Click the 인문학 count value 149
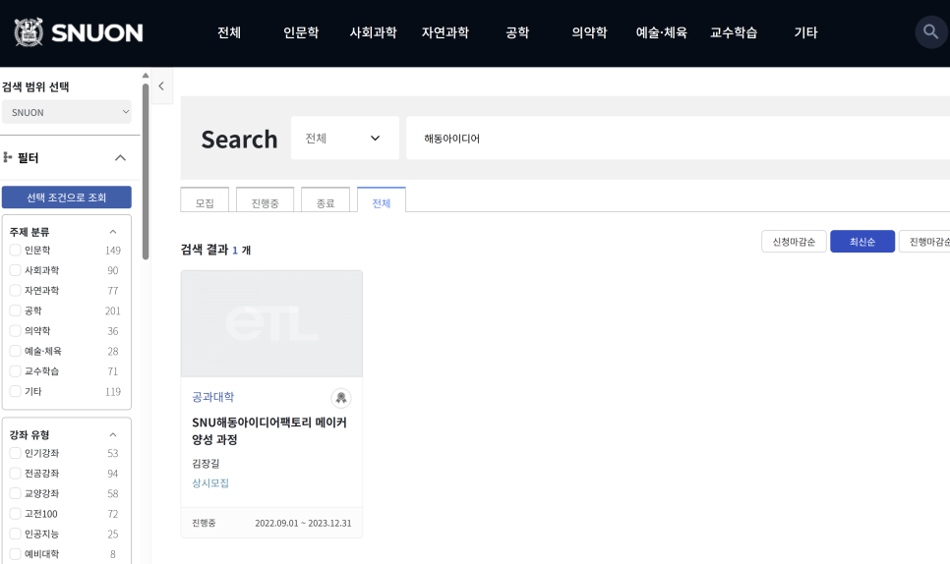This screenshot has width=950, height=564. [x=113, y=250]
